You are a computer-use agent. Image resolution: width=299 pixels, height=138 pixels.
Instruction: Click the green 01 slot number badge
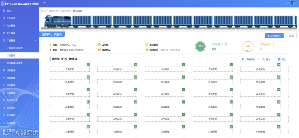coord(88,65)
